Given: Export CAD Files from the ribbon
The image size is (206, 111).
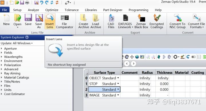Looking at the screenshot, I should (x=111, y=21).
